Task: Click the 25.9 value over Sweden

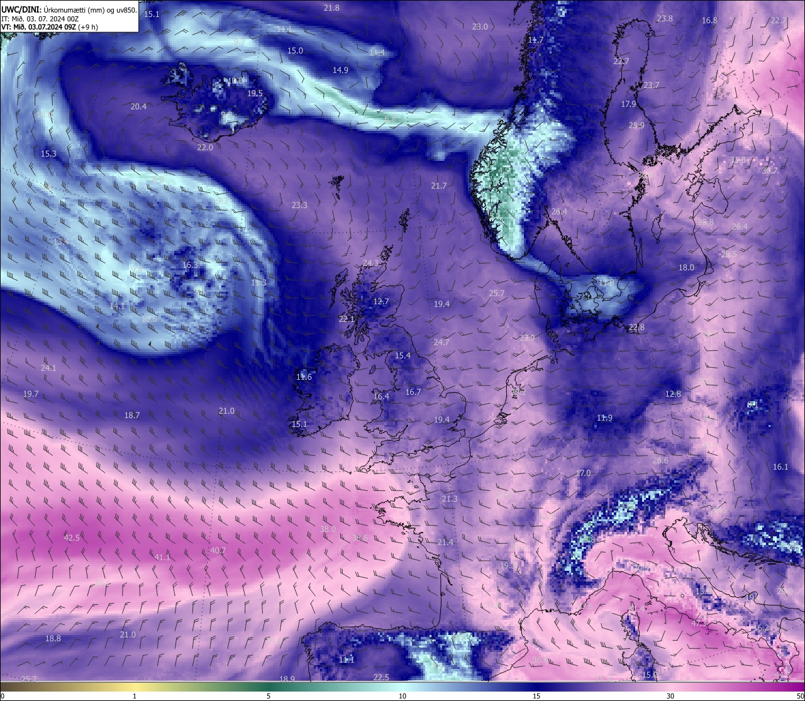Action: coord(636,125)
